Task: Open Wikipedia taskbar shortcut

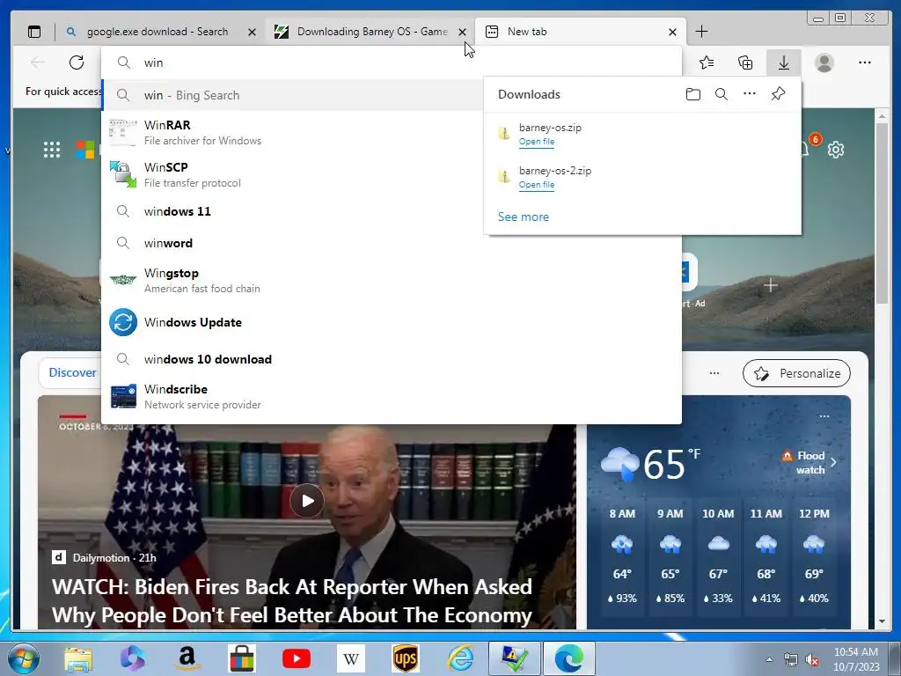Action: [351, 658]
